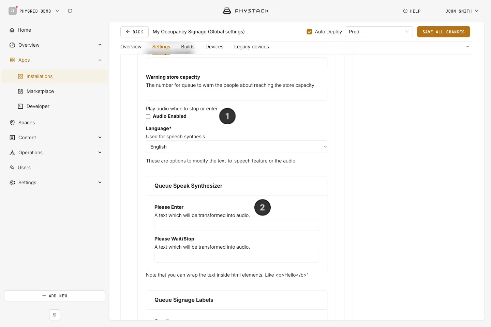The height and width of the screenshot is (327, 491).
Task: Toggle the Auto Deploy checkbox
Action: pyautogui.click(x=310, y=32)
